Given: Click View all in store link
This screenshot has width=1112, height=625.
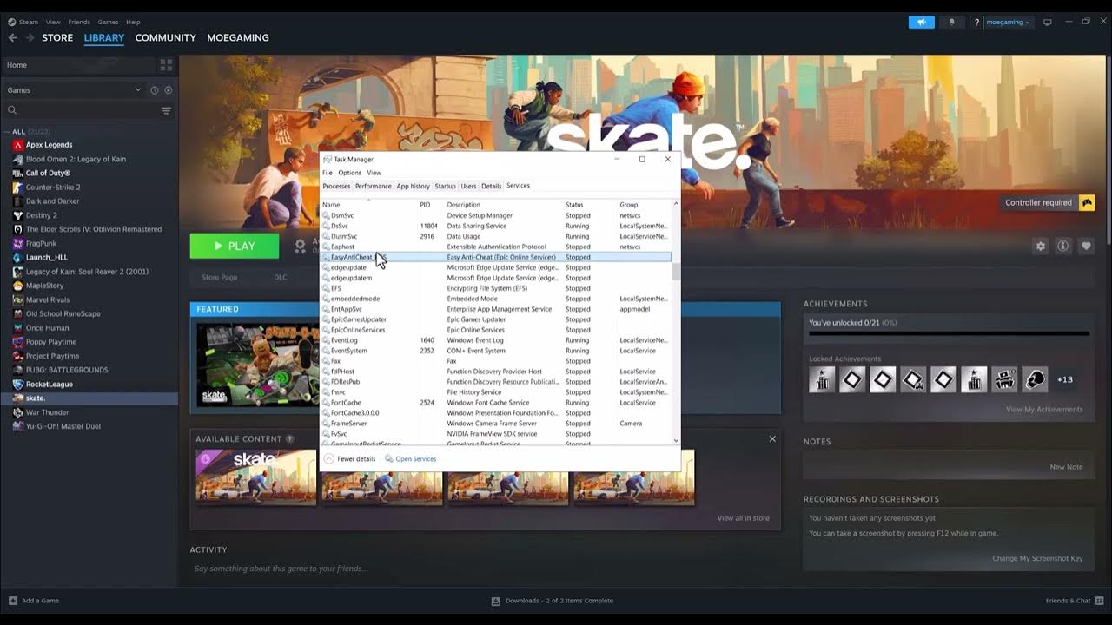Looking at the screenshot, I should [x=743, y=518].
